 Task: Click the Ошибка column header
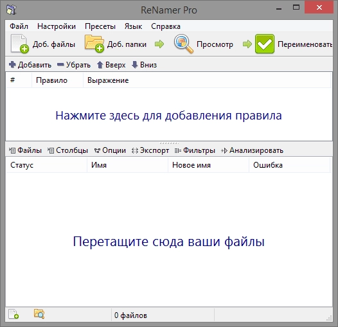(x=290, y=165)
